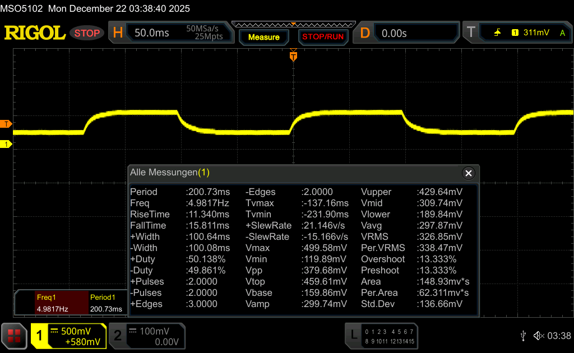Click the orange trigger position marker
This screenshot has width=574, height=353.
click(293, 56)
